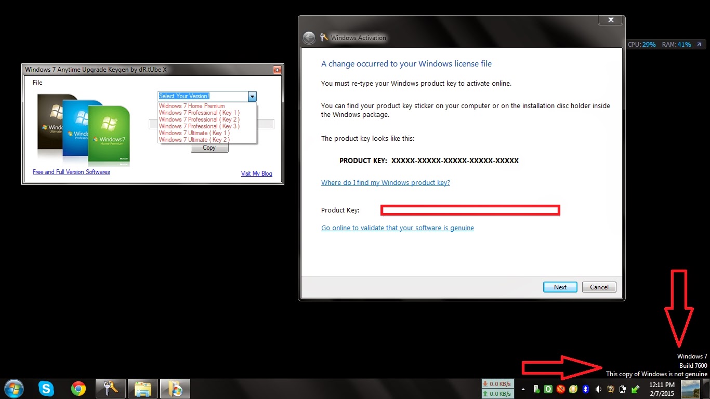Click the CPU 29% gadget reading
710x399 pixels.
point(642,45)
